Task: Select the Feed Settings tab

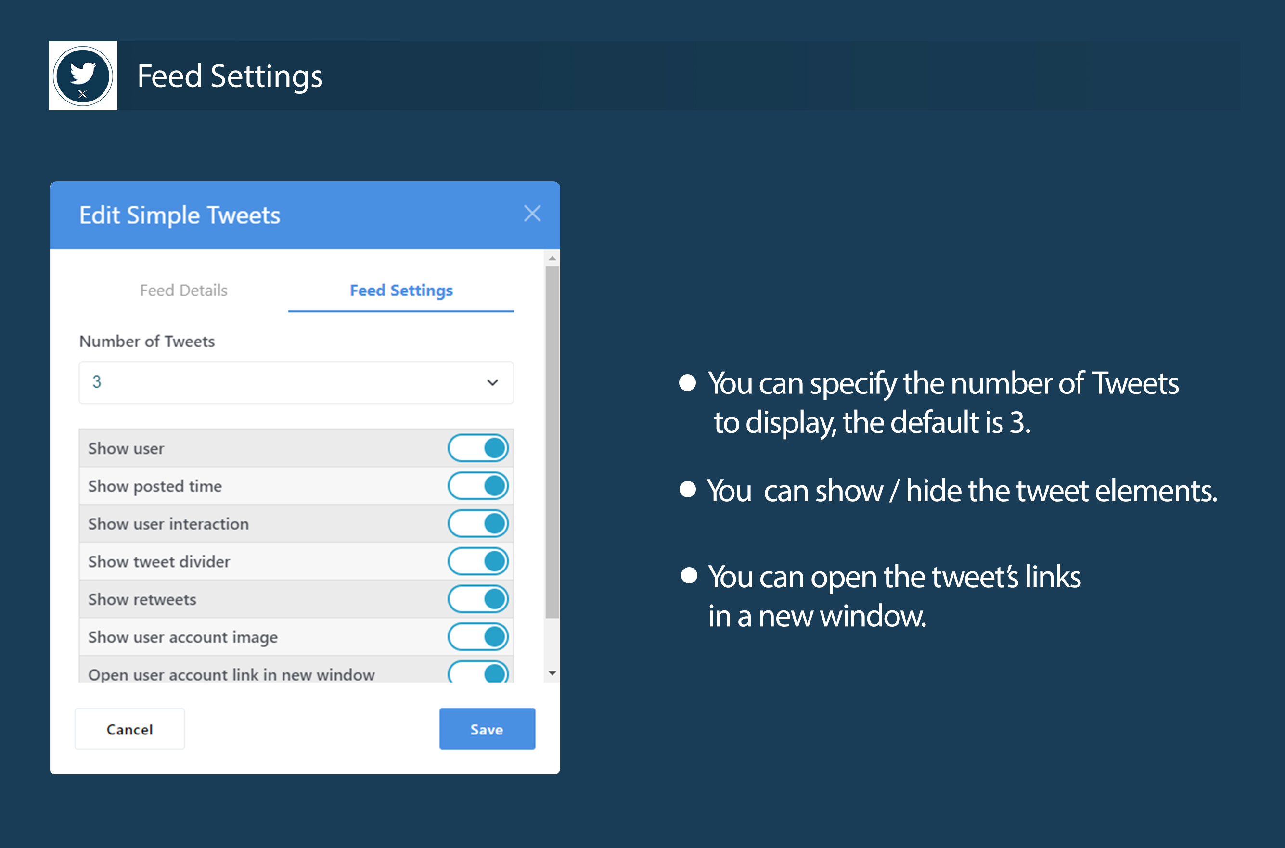Action: pyautogui.click(x=401, y=291)
